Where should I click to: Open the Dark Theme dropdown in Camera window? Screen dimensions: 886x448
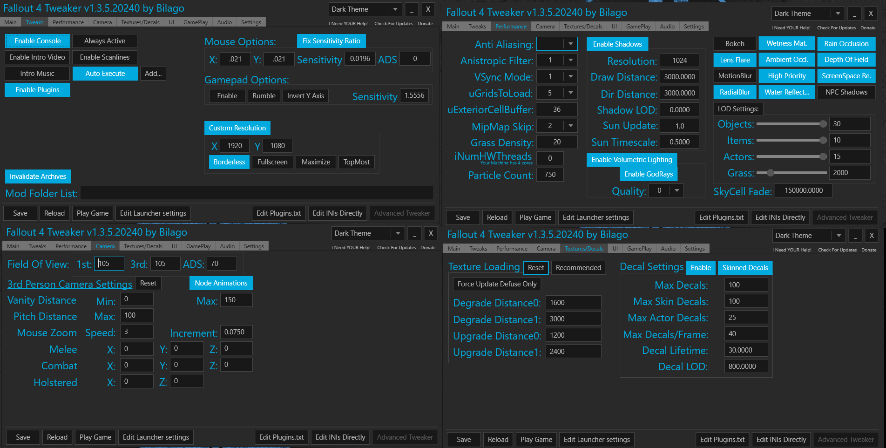click(368, 233)
